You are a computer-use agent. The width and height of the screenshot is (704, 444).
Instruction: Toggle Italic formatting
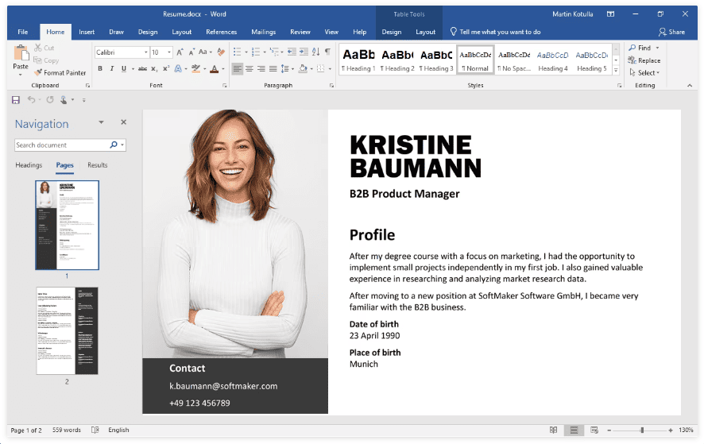(112, 68)
